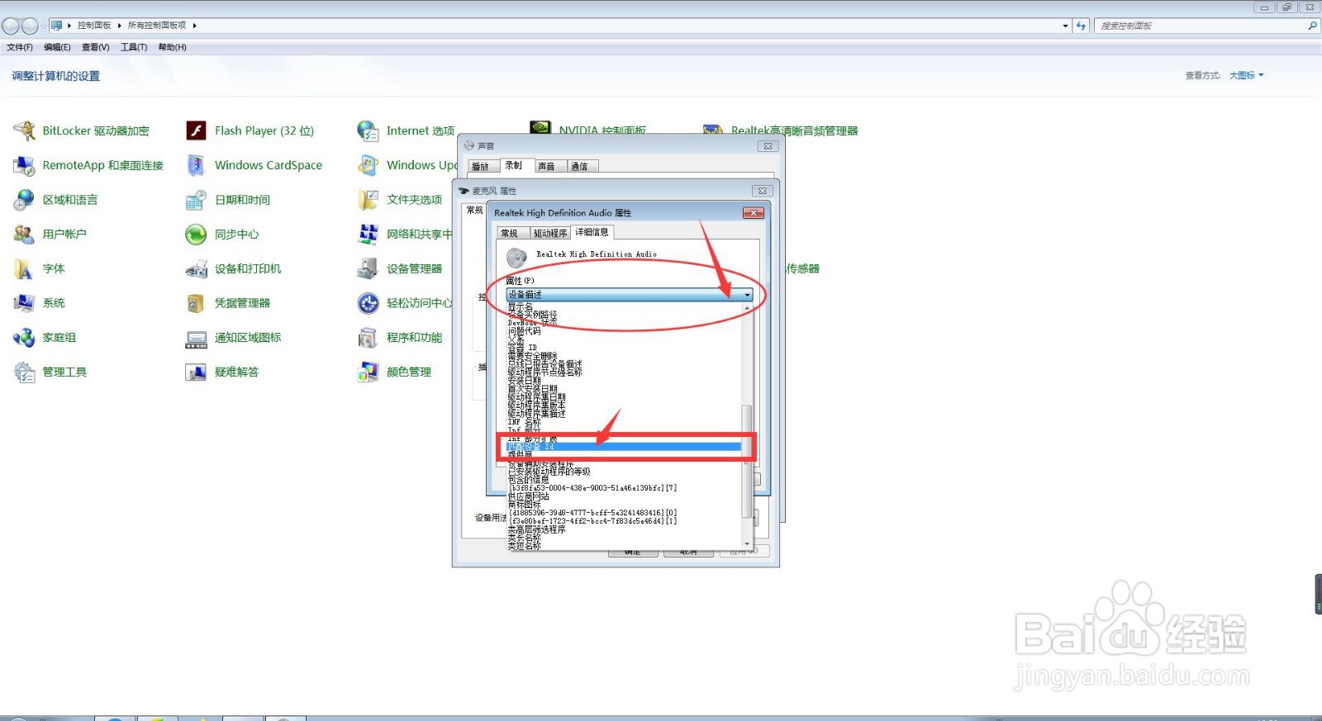
Task: Click the 搜索控制面板 search field
Action: [1206, 26]
